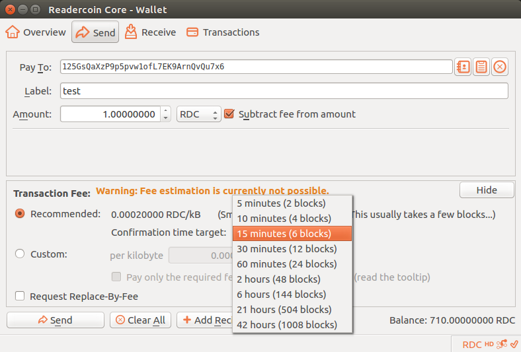
Task: Paste address from clipboard icon
Action: click(481, 67)
